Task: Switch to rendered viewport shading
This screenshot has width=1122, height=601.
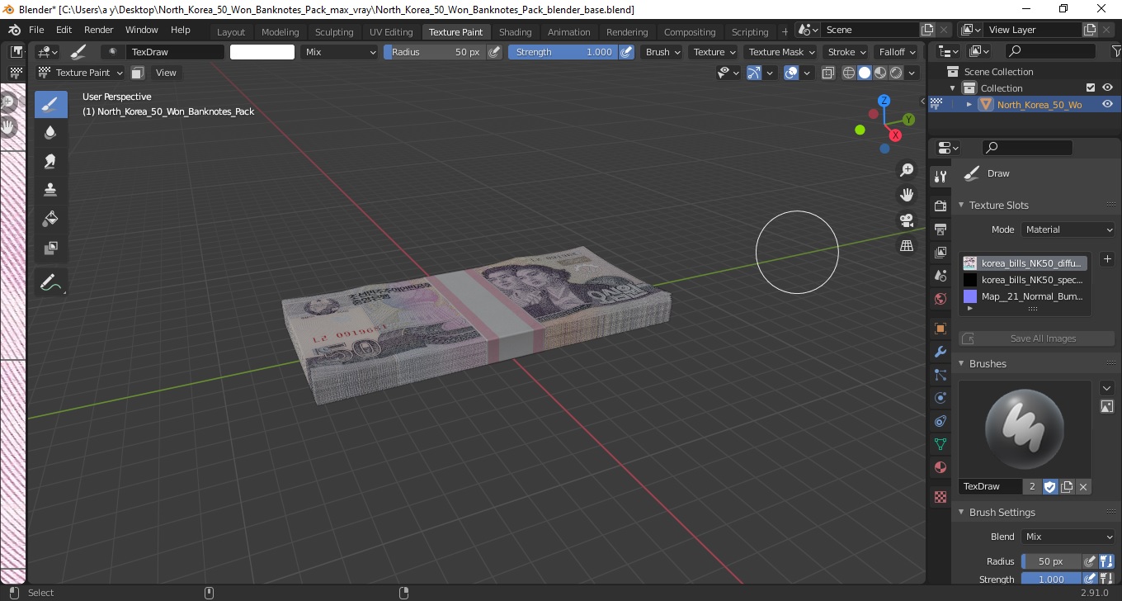Action: click(895, 73)
